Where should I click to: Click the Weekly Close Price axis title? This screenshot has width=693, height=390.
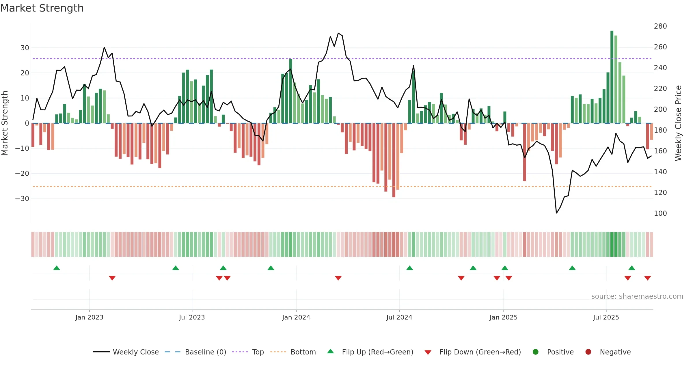coord(678,123)
